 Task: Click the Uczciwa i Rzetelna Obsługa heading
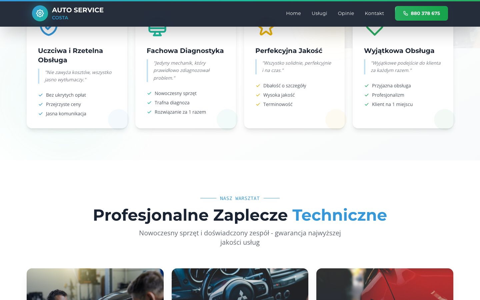click(x=70, y=55)
